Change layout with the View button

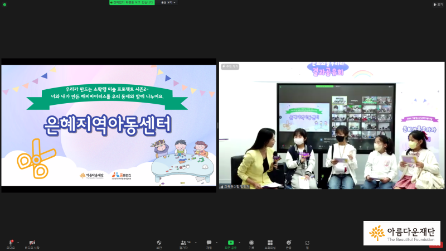(x=438, y=4)
